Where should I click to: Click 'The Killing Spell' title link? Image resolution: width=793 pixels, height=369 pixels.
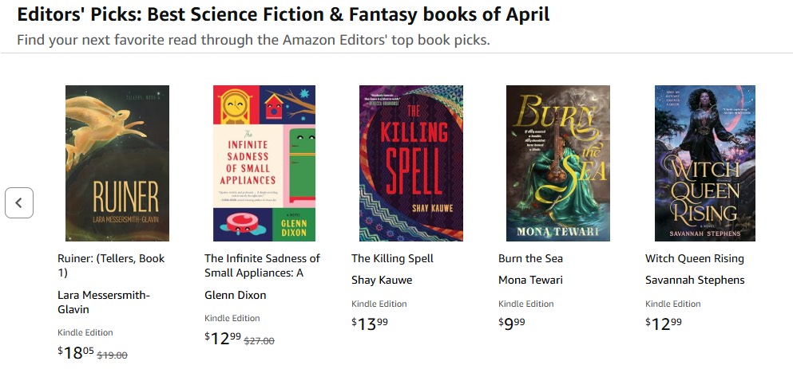392,258
